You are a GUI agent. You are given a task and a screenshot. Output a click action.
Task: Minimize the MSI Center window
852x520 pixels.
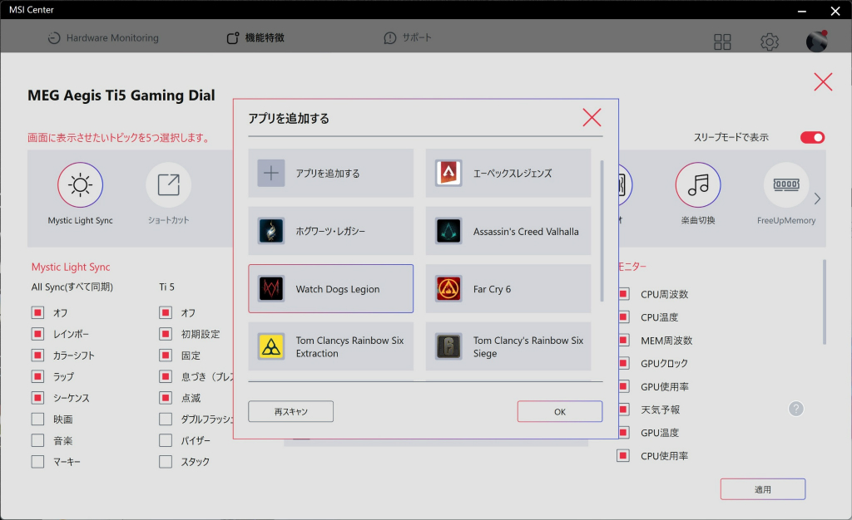pos(802,11)
